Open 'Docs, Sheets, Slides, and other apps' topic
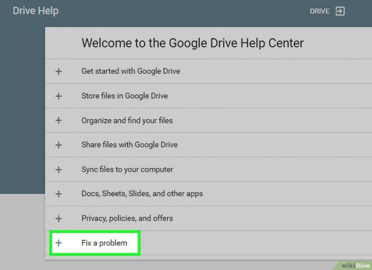 pos(142,194)
